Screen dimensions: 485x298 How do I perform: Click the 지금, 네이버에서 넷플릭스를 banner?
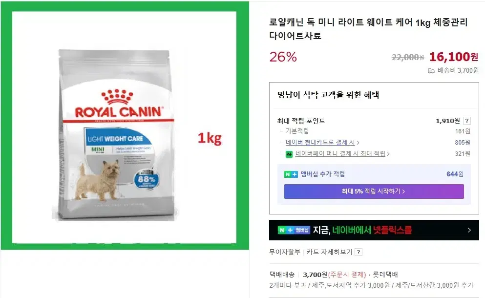click(374, 230)
